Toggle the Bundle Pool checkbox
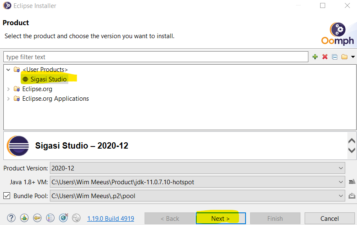 [7, 196]
